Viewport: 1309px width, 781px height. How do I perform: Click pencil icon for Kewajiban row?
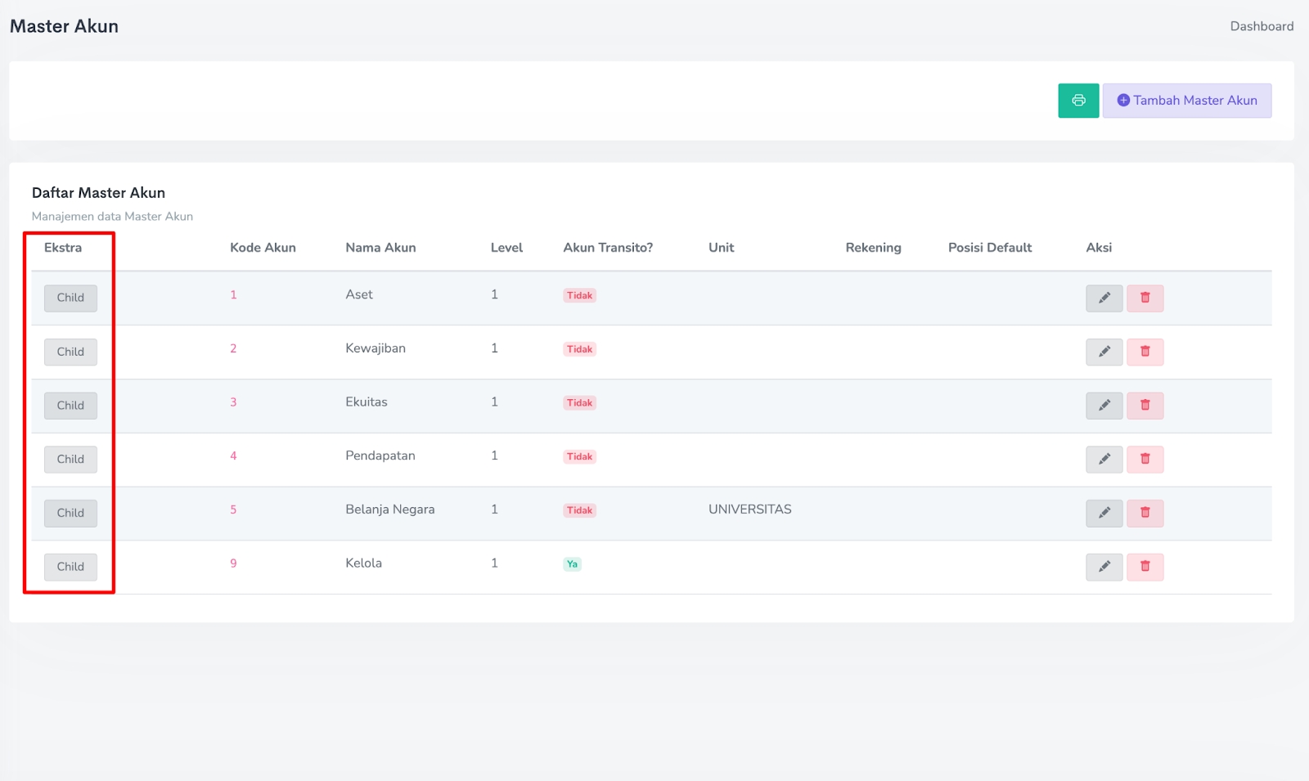[1104, 352]
